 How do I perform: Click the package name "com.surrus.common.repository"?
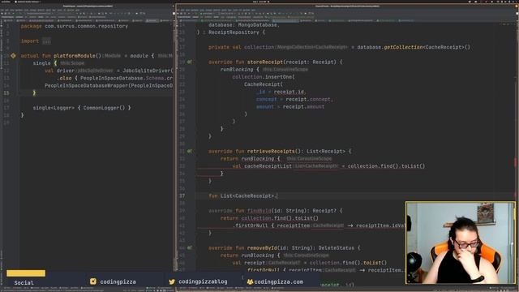click(86, 26)
